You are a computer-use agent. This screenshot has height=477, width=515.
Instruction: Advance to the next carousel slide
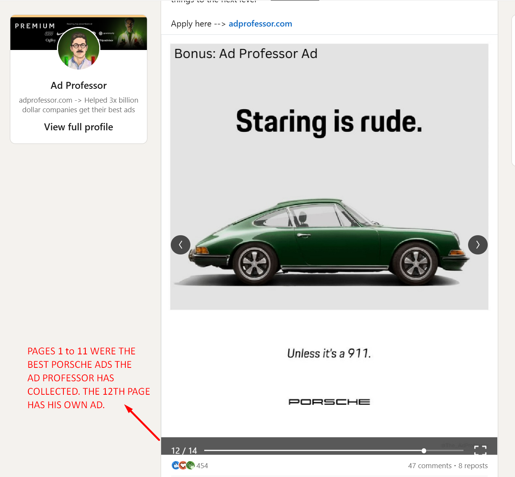click(478, 245)
